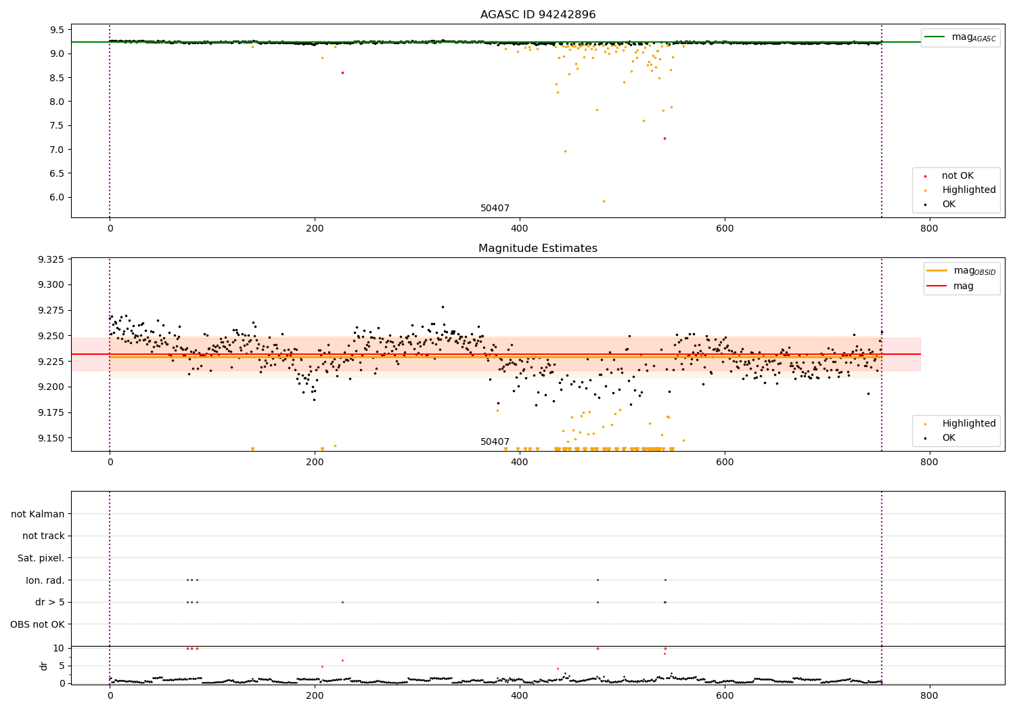
Task: Click the 'Ion. rad.' axis label
Action: tap(45, 580)
